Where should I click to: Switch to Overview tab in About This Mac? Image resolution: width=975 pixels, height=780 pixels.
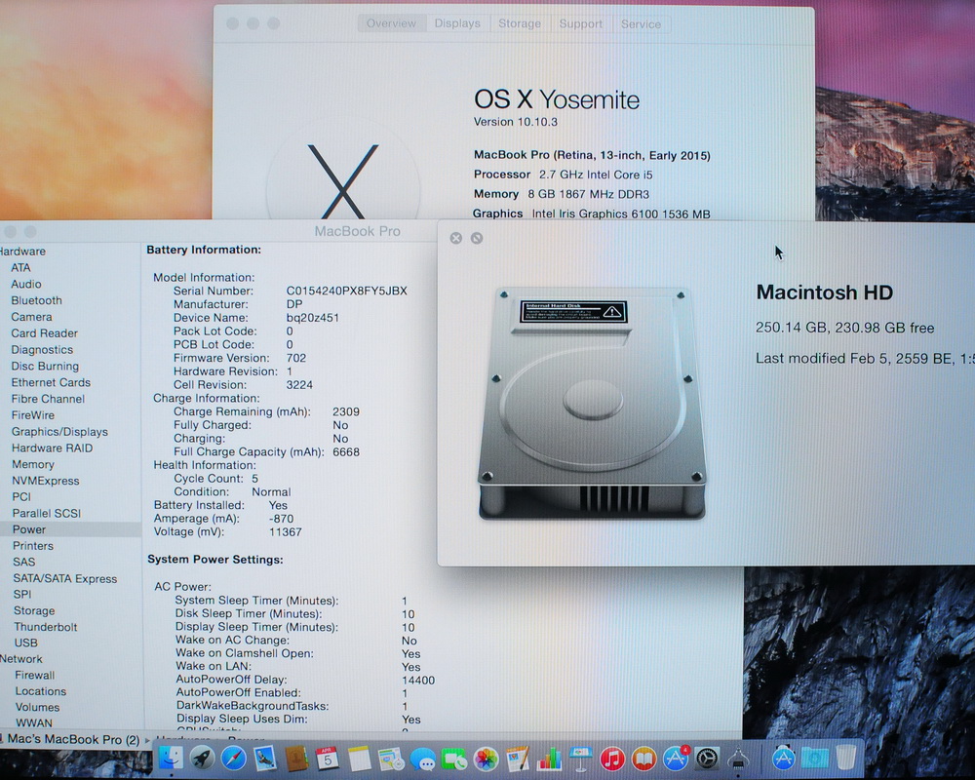click(391, 23)
